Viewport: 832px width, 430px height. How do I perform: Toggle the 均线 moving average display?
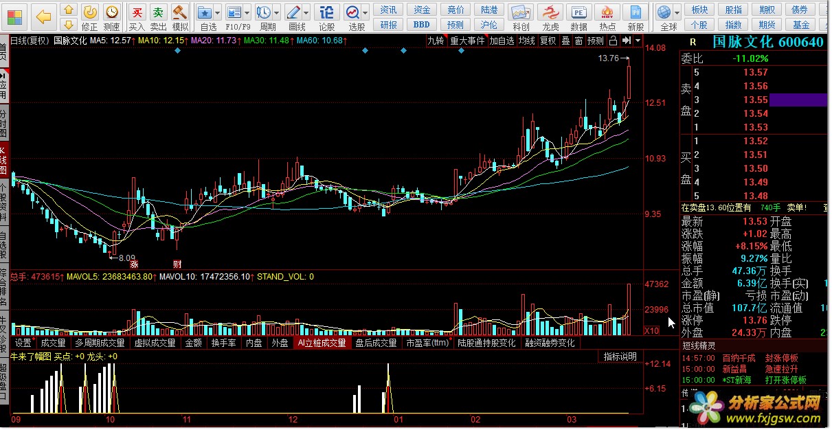[527, 41]
